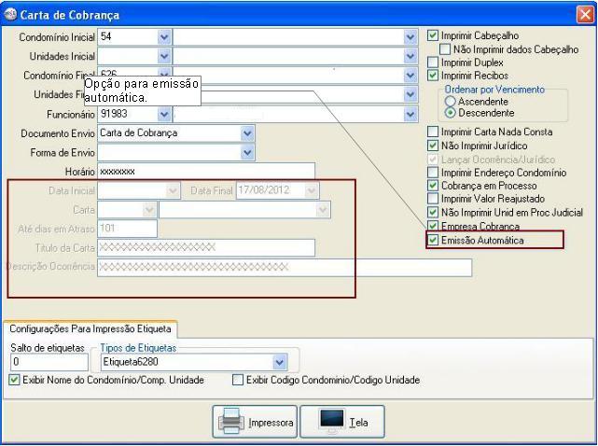The image size is (598, 446).
Task: Open the Funcionário code dropdown
Action: (x=165, y=114)
